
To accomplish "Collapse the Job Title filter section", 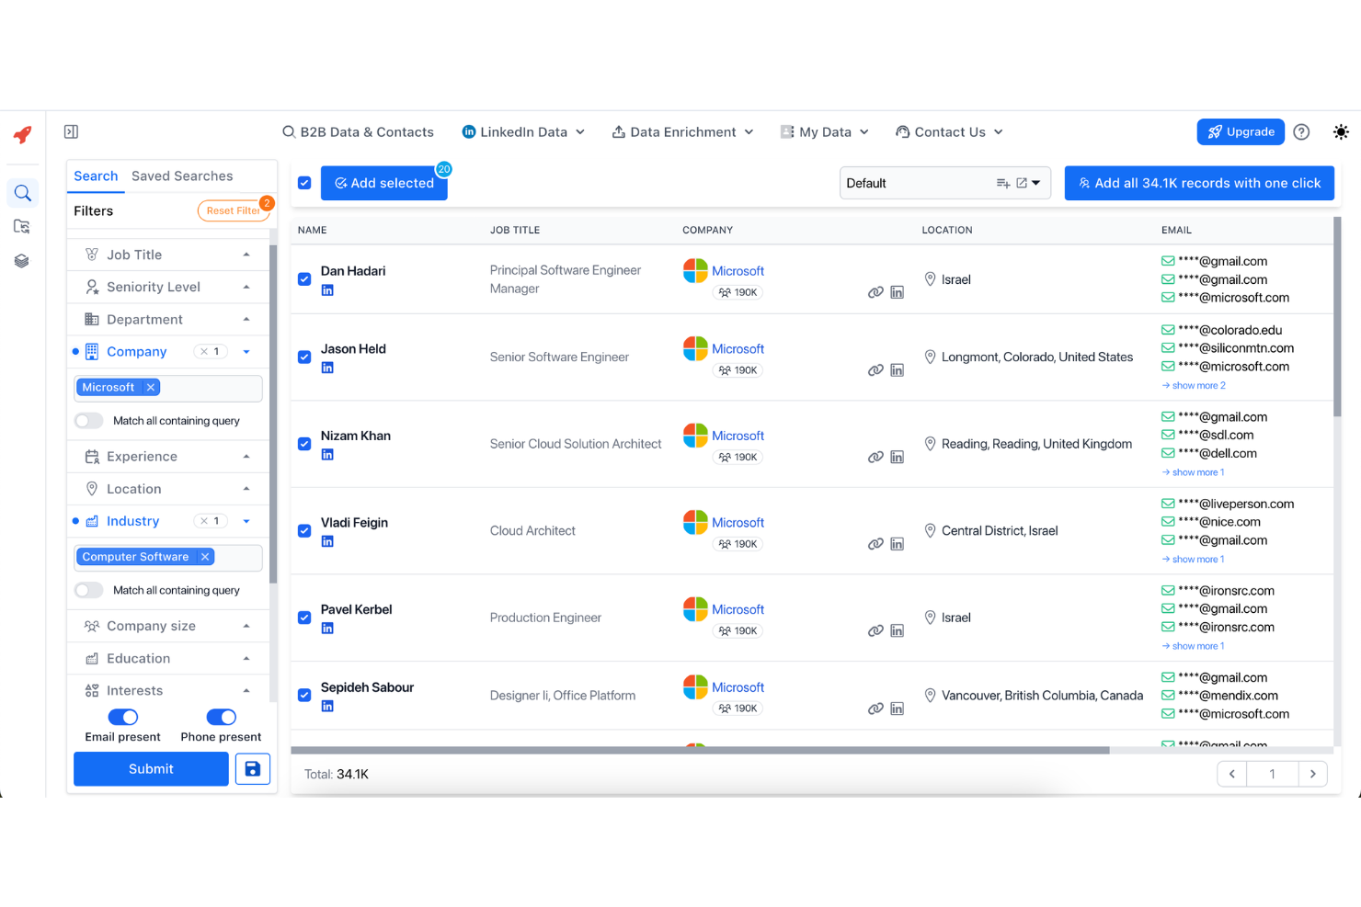I will point(246,254).
